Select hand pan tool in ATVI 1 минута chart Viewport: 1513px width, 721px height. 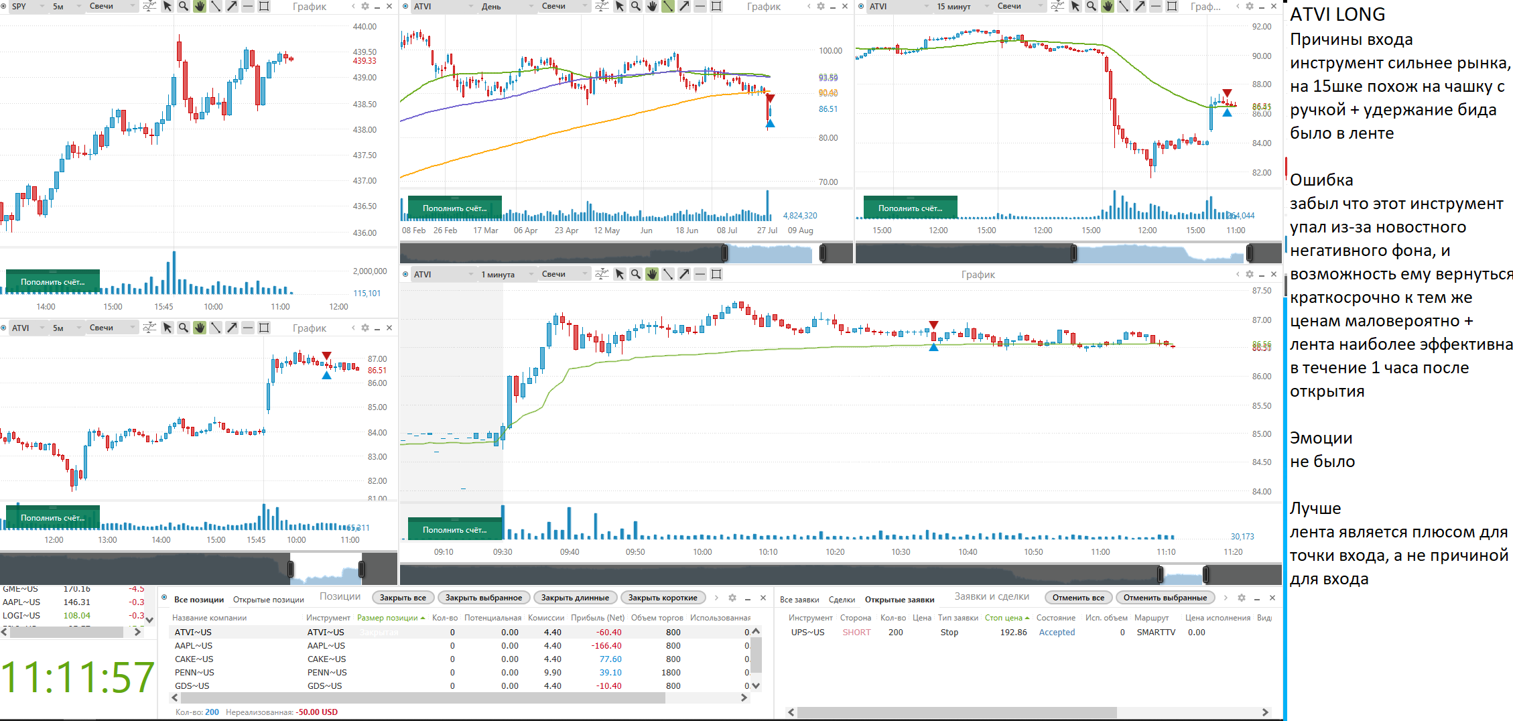coord(651,274)
